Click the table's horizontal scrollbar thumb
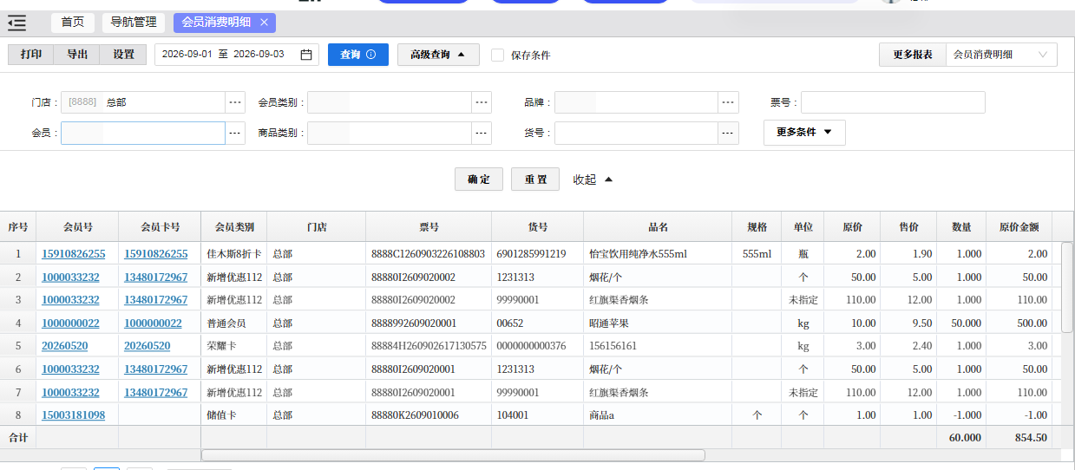Image resolution: width=1075 pixels, height=470 pixels. click(454, 455)
